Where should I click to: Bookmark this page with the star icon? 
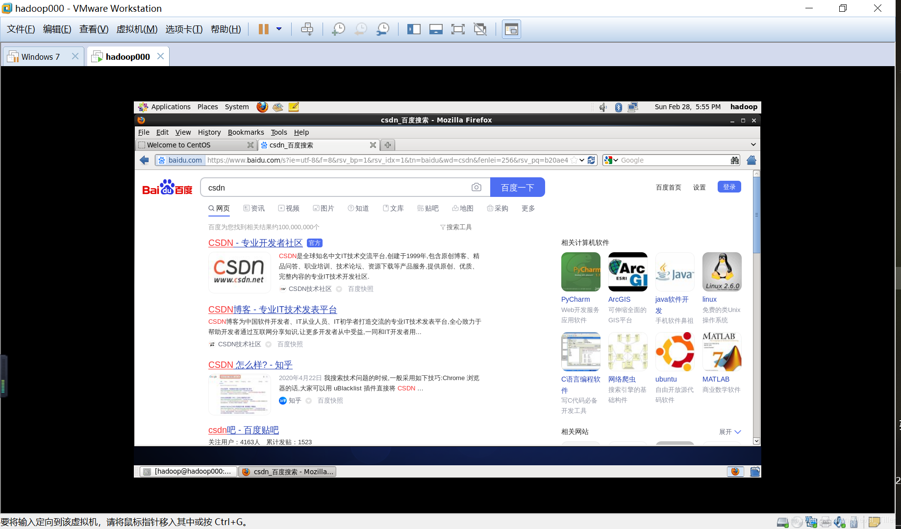coord(574,160)
